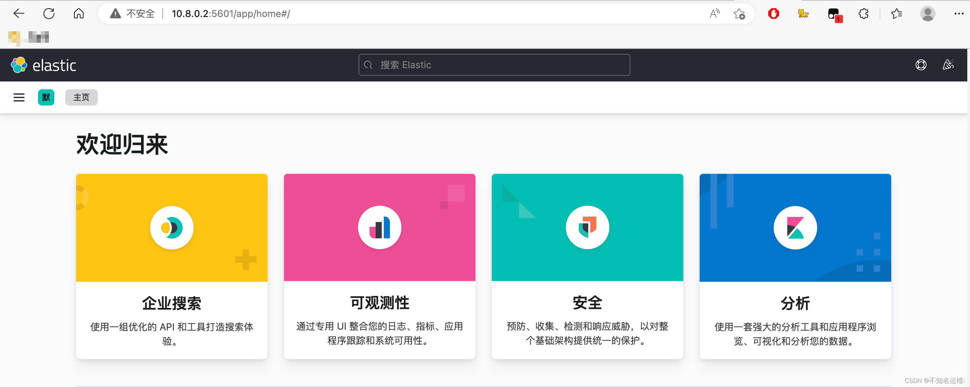Click the Kibana Analytics logo icon
This screenshot has width=970, height=387.
point(795,227)
